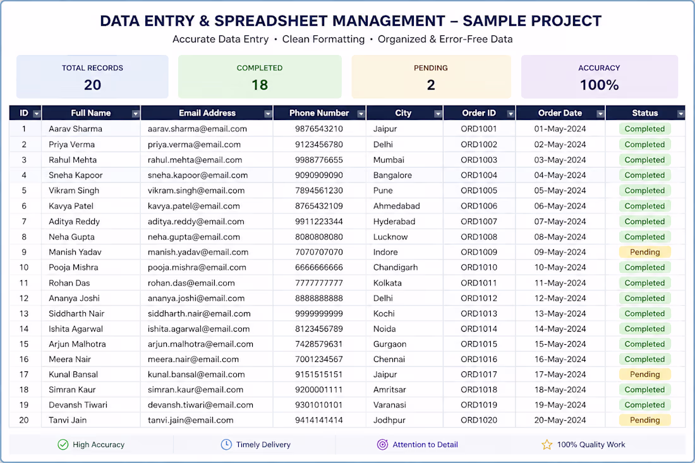Click order ID 'ORD1005'
The height and width of the screenshot is (463, 695).
pyautogui.click(x=479, y=191)
